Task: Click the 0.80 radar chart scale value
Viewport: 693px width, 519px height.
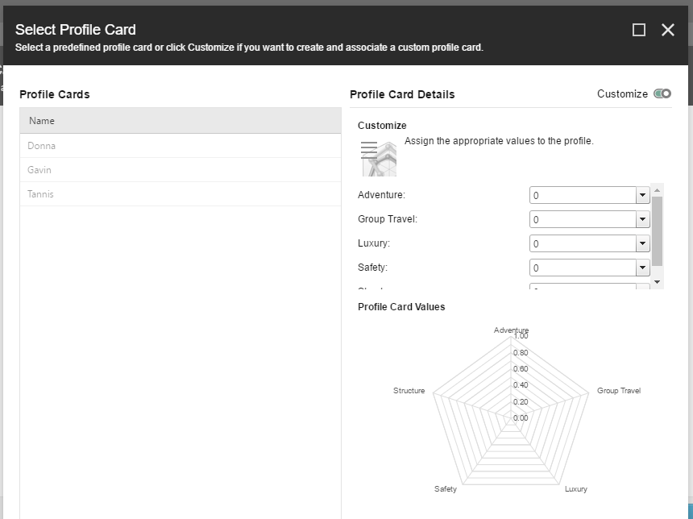Action: coord(521,353)
